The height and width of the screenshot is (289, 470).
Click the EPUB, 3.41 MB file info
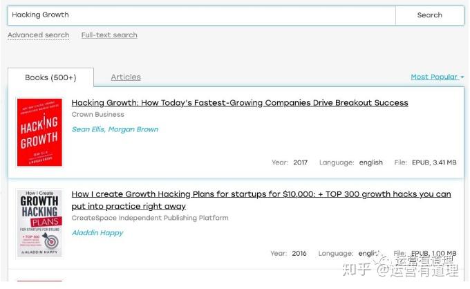coord(434,162)
